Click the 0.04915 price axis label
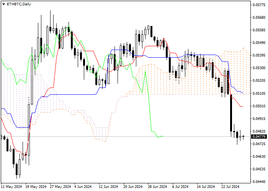The width and height of the screenshot is (268, 191). coord(259,118)
